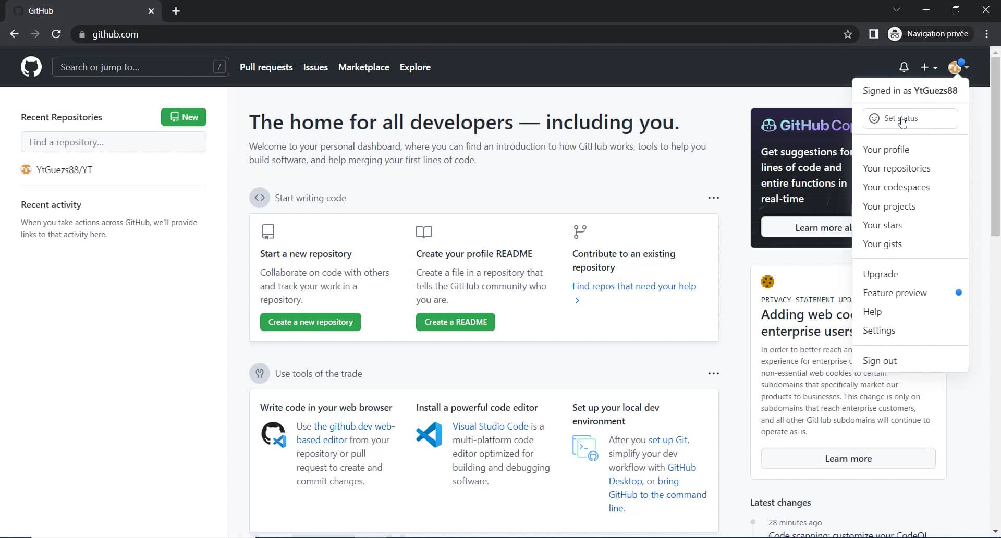Go to Your stars
Image resolution: width=1001 pixels, height=538 pixels.
coord(910,225)
